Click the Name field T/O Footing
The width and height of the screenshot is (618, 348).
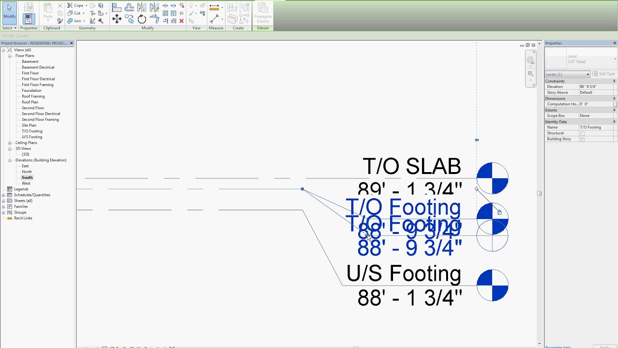click(x=597, y=127)
